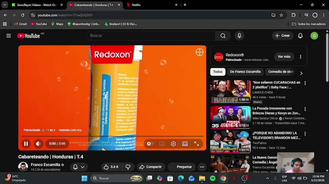Image resolution: width=329 pixels, height=184 pixels.
Task: Switch to GonzReyes Videos tab
Action: [x=37, y=5]
